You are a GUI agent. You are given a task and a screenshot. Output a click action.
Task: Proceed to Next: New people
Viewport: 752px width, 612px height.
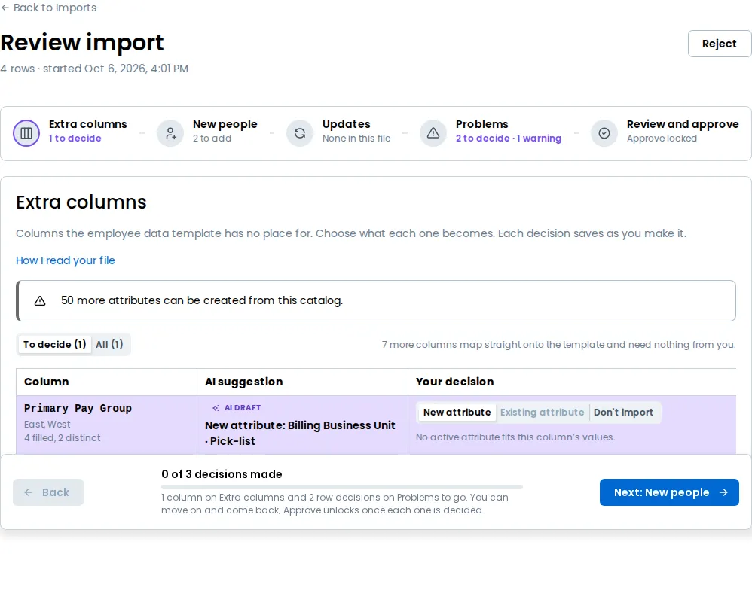coord(669,492)
